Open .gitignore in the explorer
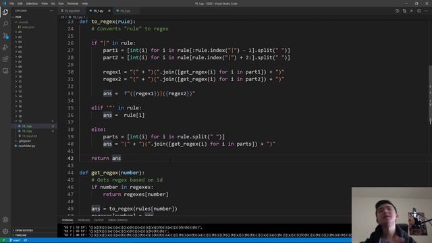Image resolution: width=432 pixels, height=243 pixels. pyautogui.click(x=25, y=141)
